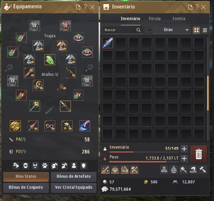
Task: Open the Grau sort dropdown
Action: (x=172, y=30)
